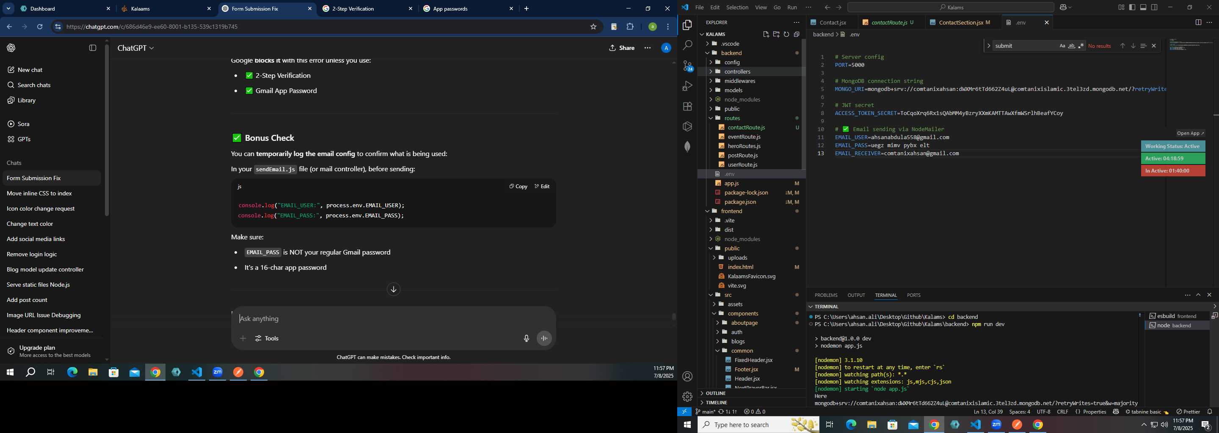This screenshot has width=1219, height=433.
Task: Refresh the Explorer file tree
Action: coord(786,34)
